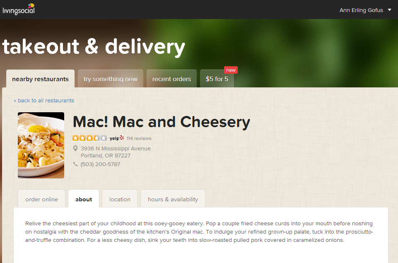Switch to the nearby restaurants tab
This screenshot has height=263, width=398.
(40, 79)
